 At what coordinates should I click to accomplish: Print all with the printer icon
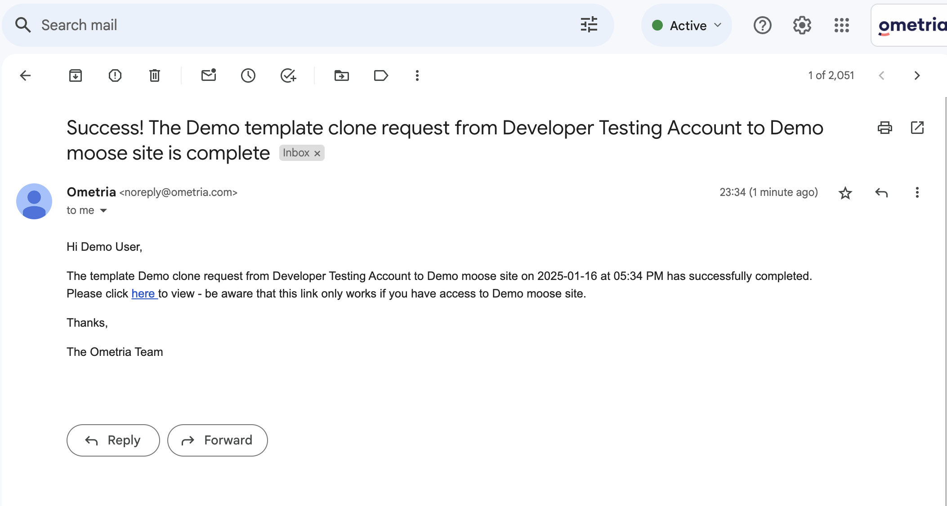coord(885,128)
